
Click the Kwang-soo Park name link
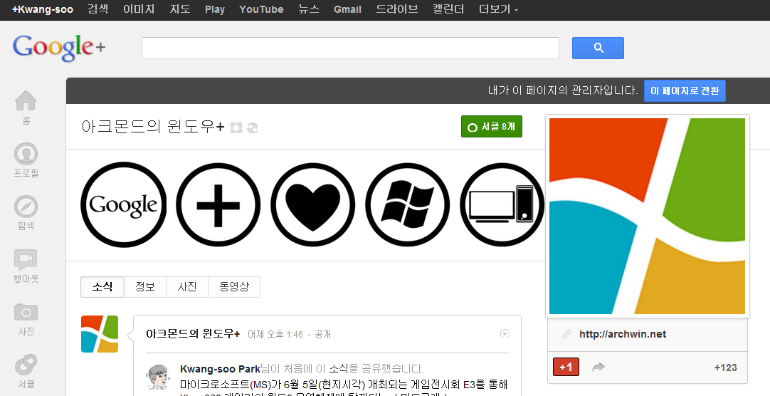pyautogui.click(x=221, y=368)
